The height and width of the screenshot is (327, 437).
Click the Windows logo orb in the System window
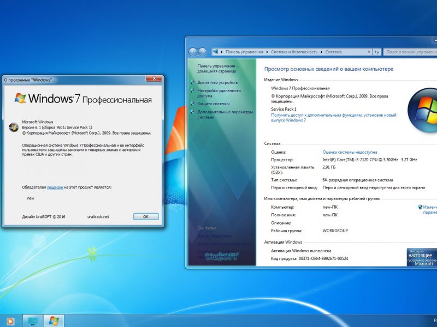pos(422,110)
